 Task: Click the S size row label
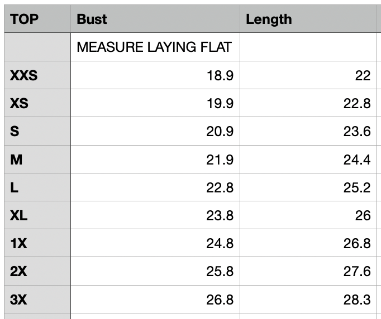37,131
